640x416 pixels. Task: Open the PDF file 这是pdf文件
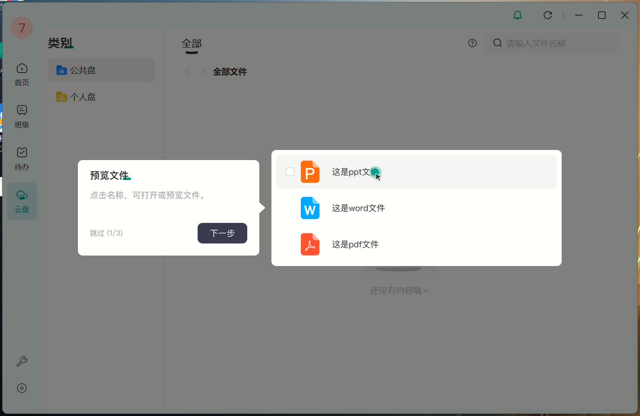[x=356, y=244]
